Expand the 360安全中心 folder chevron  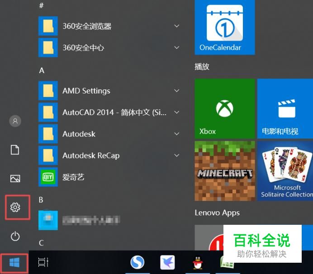pos(176,47)
